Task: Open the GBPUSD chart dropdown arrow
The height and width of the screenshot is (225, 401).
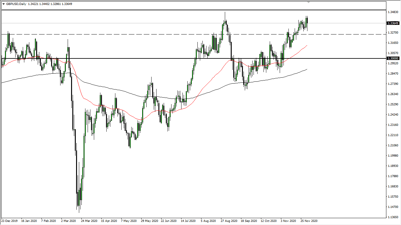Action: 3,4
